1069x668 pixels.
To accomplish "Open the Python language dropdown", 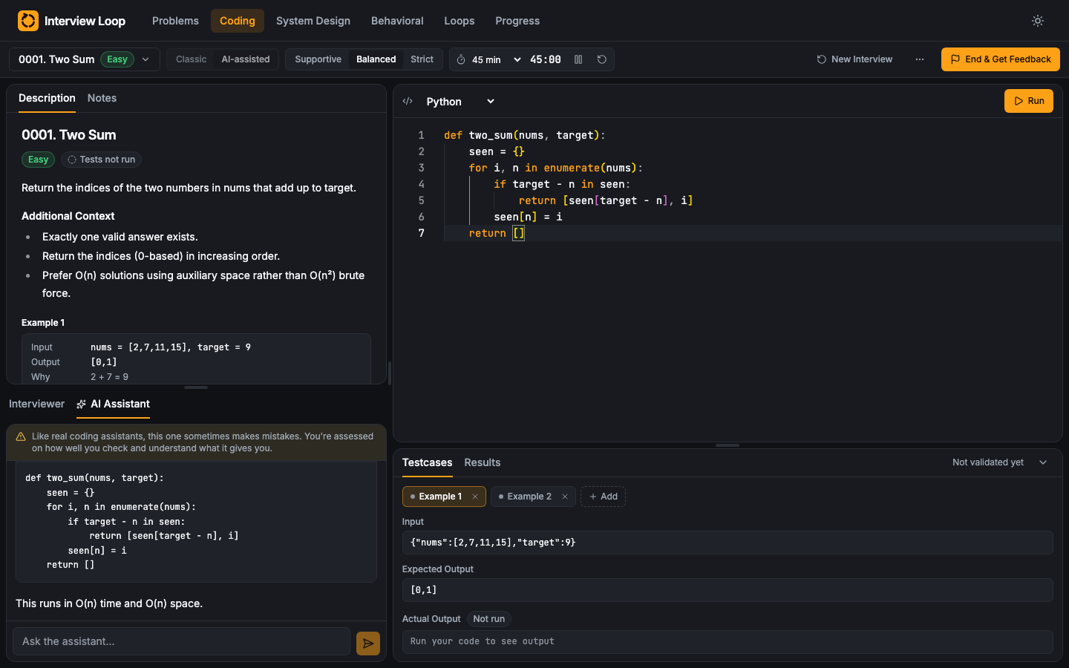I will tap(460, 102).
